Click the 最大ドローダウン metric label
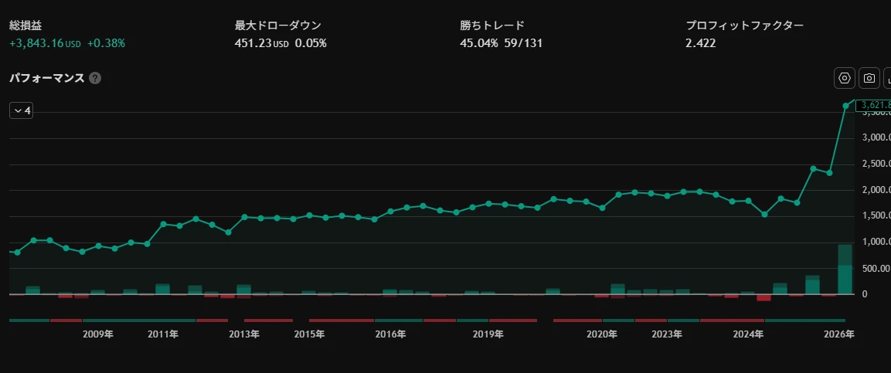 [278, 25]
